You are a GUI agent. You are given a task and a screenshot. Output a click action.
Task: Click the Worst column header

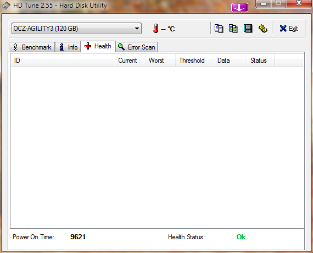160,61
